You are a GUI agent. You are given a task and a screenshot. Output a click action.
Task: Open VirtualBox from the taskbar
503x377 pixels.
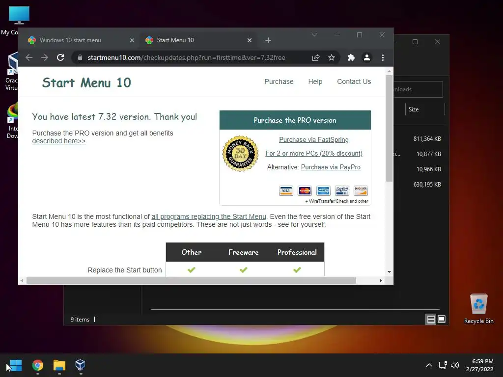(x=80, y=365)
